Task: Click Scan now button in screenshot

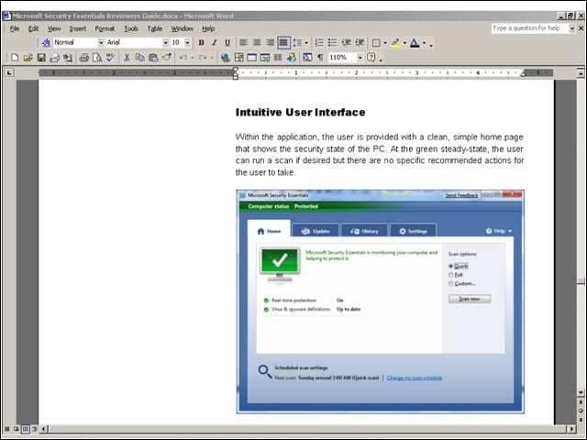Action: (x=470, y=299)
